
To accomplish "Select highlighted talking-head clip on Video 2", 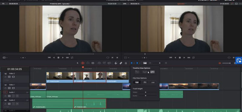I will [90, 77].
